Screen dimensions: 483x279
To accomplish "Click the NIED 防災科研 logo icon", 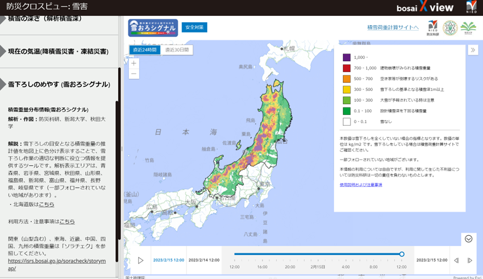I will pos(432,27).
